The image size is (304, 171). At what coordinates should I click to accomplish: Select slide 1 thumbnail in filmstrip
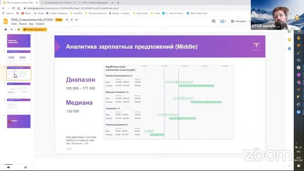tap(19, 41)
